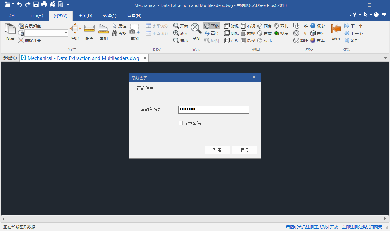Toggle 全屏 full screen mode
390x231 pixels.
[75, 31]
